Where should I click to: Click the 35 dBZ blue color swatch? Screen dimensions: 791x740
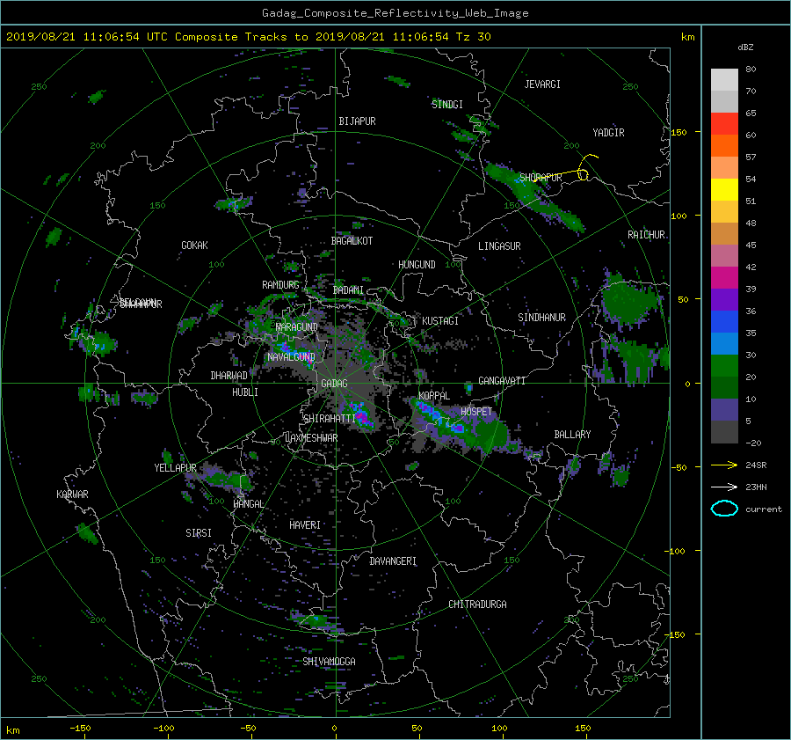tap(724, 322)
